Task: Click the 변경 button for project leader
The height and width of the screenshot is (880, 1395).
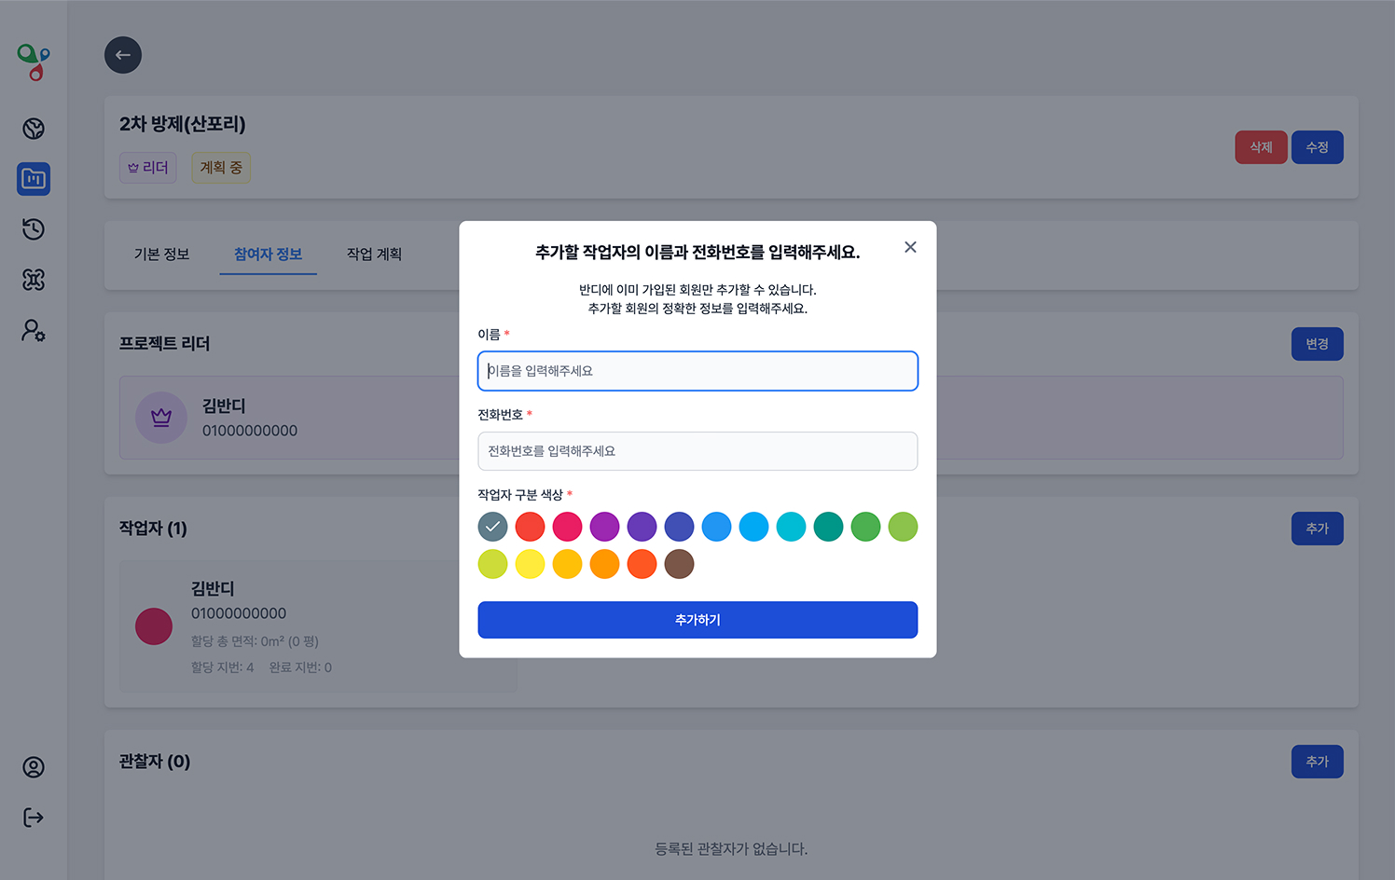Action: [x=1317, y=344]
